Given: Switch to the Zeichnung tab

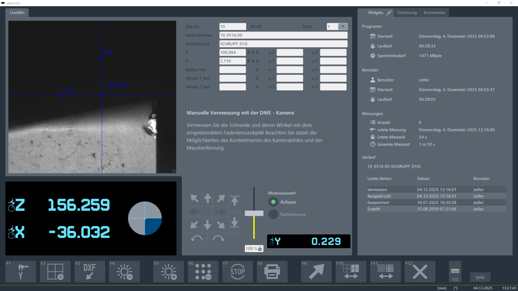Looking at the screenshot, I should tap(407, 13).
